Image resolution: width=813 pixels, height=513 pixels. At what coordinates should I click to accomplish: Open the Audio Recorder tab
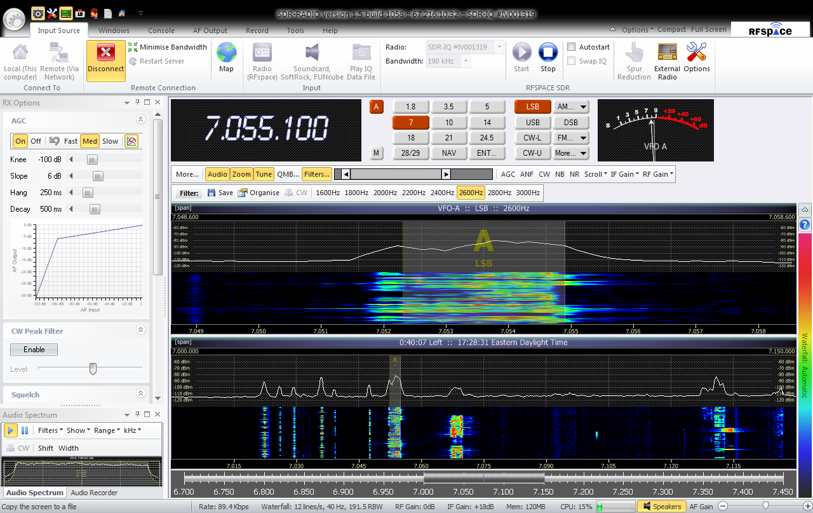[94, 493]
